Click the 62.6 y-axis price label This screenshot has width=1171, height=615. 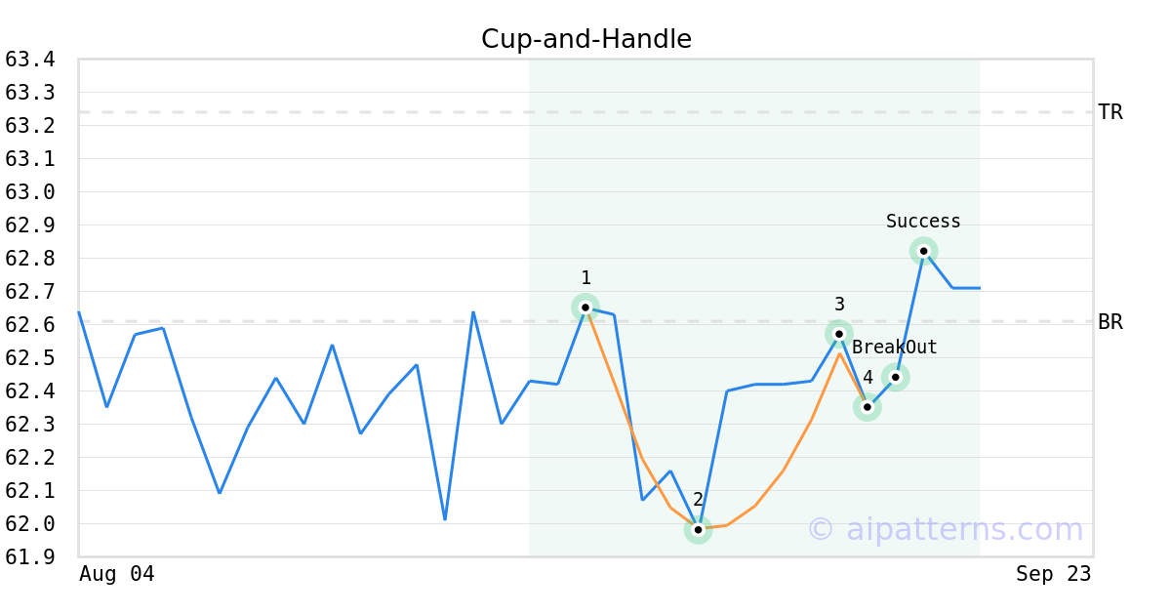[29, 325]
